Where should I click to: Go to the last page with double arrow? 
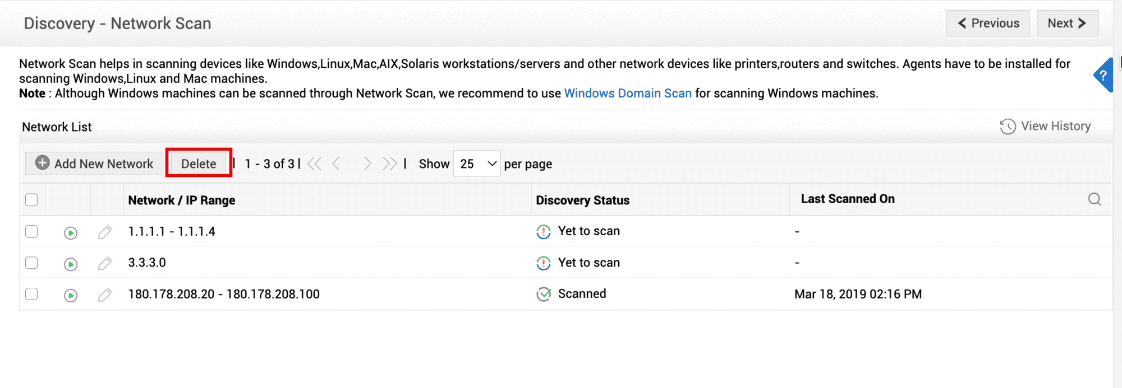(389, 164)
